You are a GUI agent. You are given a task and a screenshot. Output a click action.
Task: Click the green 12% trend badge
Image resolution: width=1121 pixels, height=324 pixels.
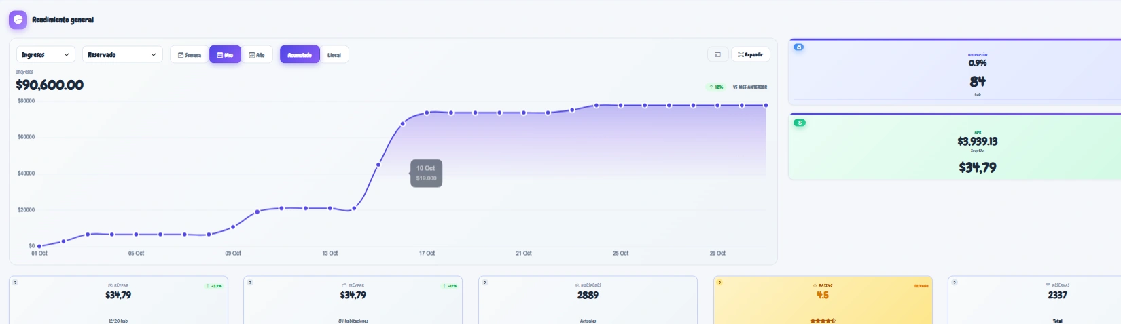tap(716, 87)
